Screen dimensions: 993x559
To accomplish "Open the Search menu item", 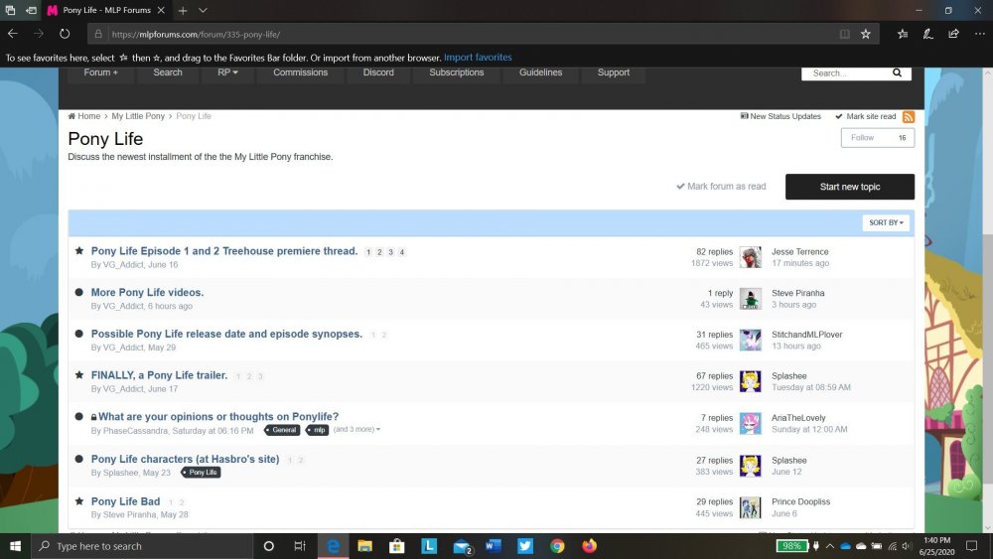I will pyautogui.click(x=168, y=72).
